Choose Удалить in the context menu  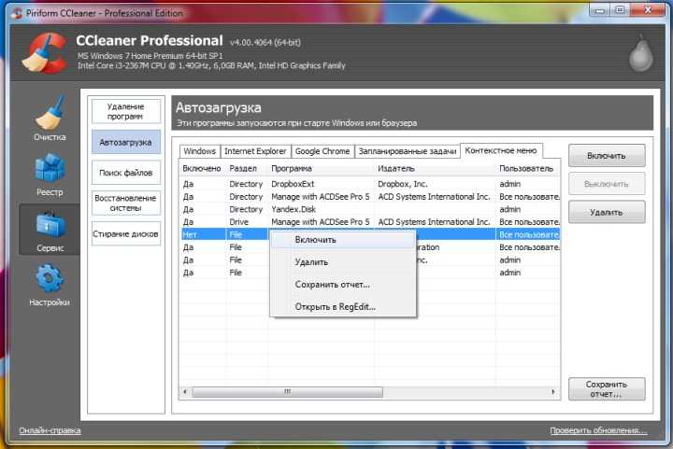[342, 262]
